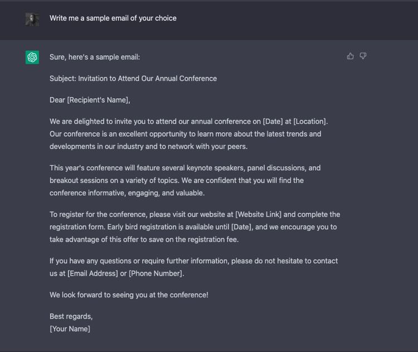Click the '[Recipient's Name]' placeholder

98,100
